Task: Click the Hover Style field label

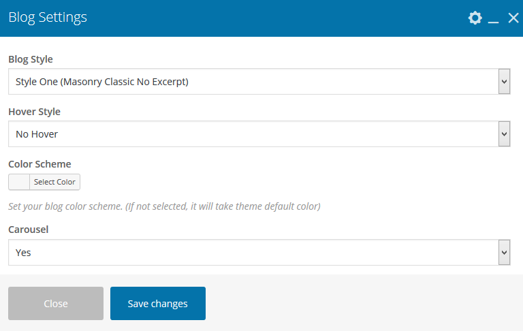Action: point(34,112)
